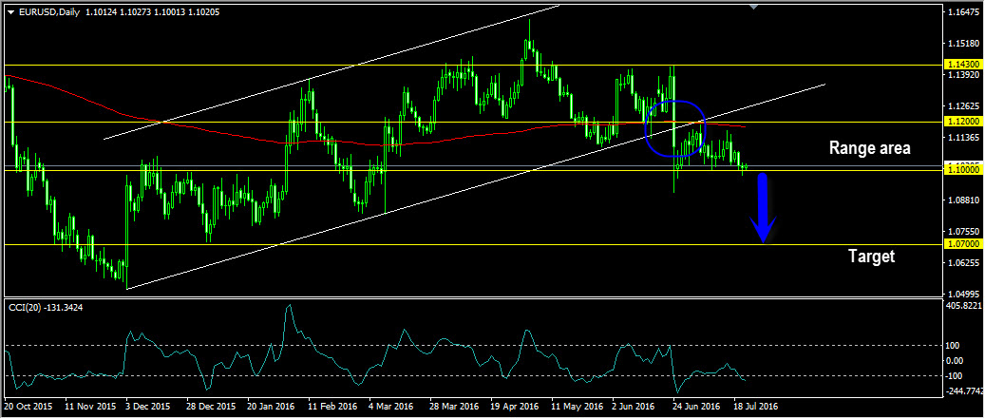Click the 24 Jun 2016 date label
Screen dimensions: 985x419
[696, 406]
